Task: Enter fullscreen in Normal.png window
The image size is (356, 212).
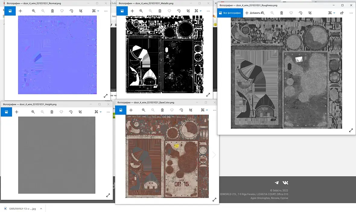Action: [x=106, y=96]
